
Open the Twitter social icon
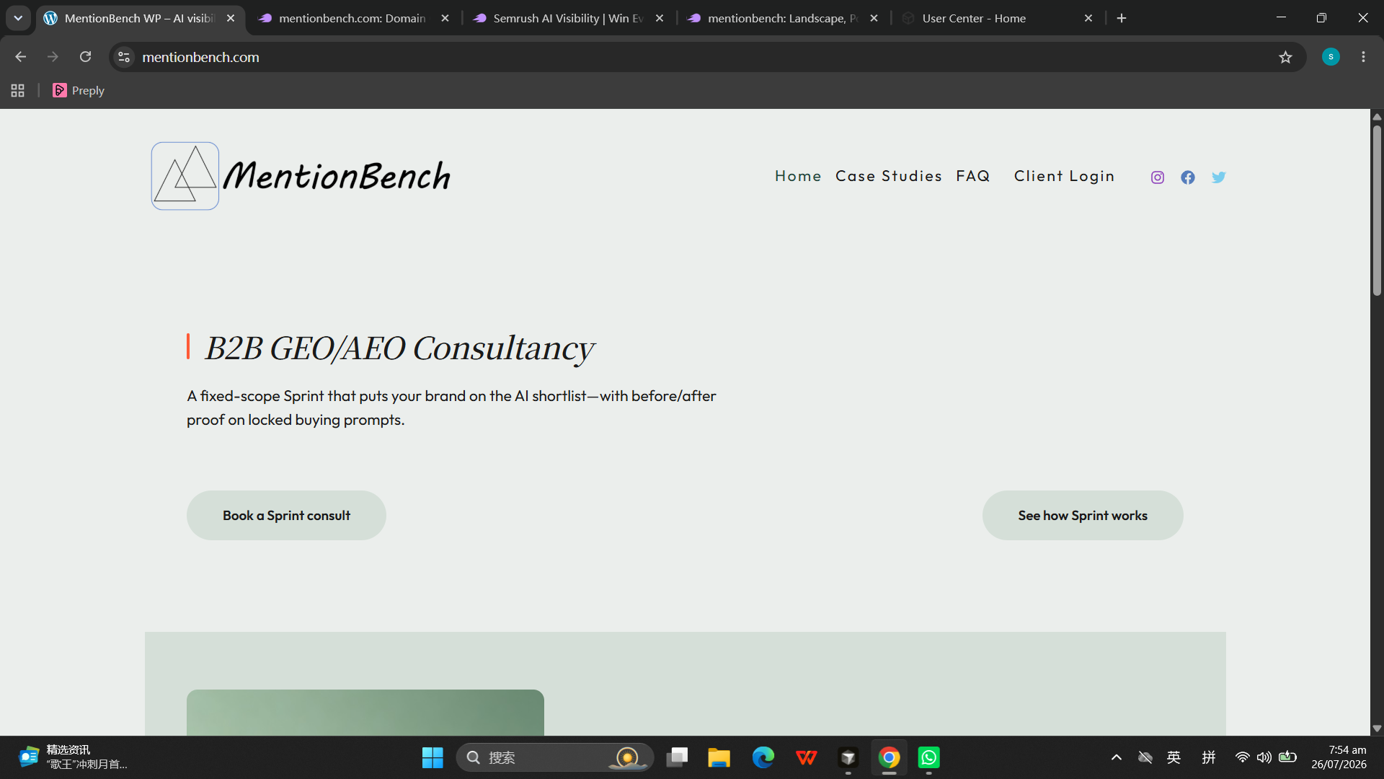click(x=1218, y=177)
